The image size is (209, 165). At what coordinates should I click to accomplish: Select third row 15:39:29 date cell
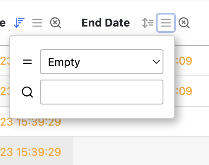coord(31,122)
